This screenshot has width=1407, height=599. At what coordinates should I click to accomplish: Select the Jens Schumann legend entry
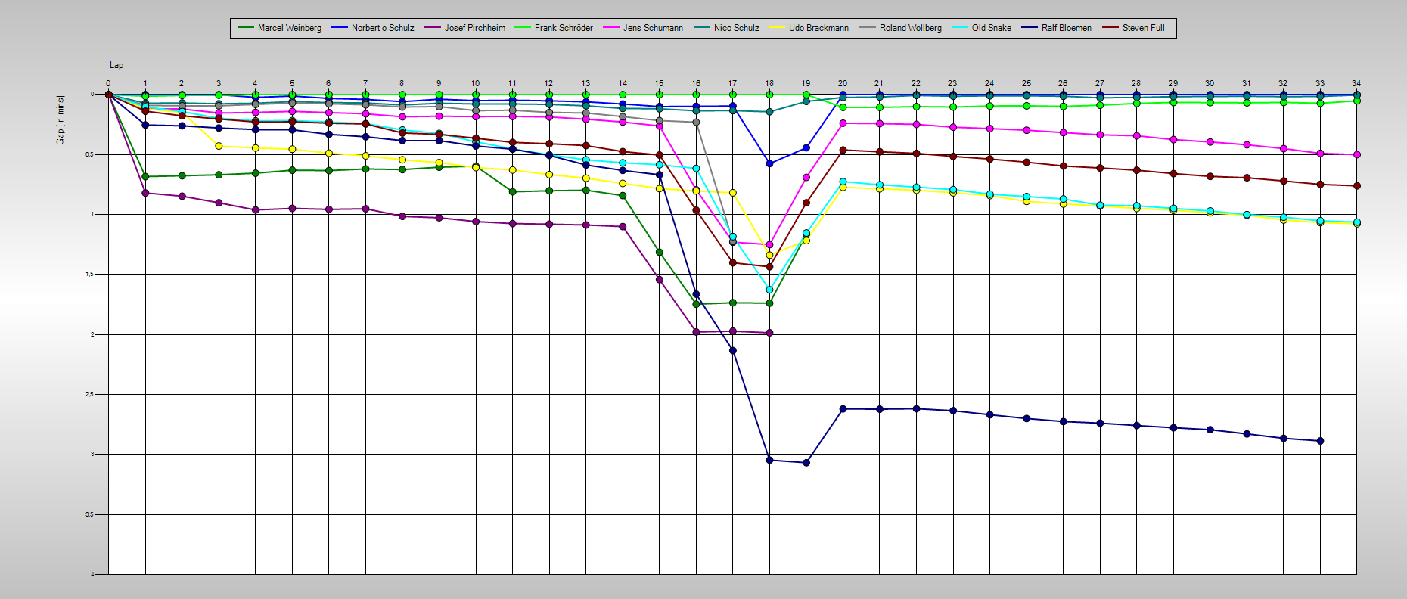(x=643, y=28)
